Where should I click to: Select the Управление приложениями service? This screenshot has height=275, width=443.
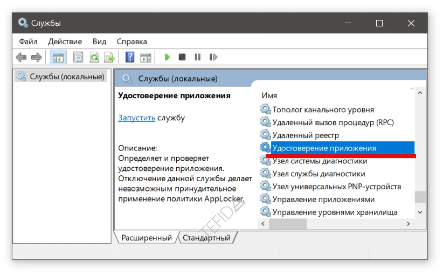[x=323, y=200]
